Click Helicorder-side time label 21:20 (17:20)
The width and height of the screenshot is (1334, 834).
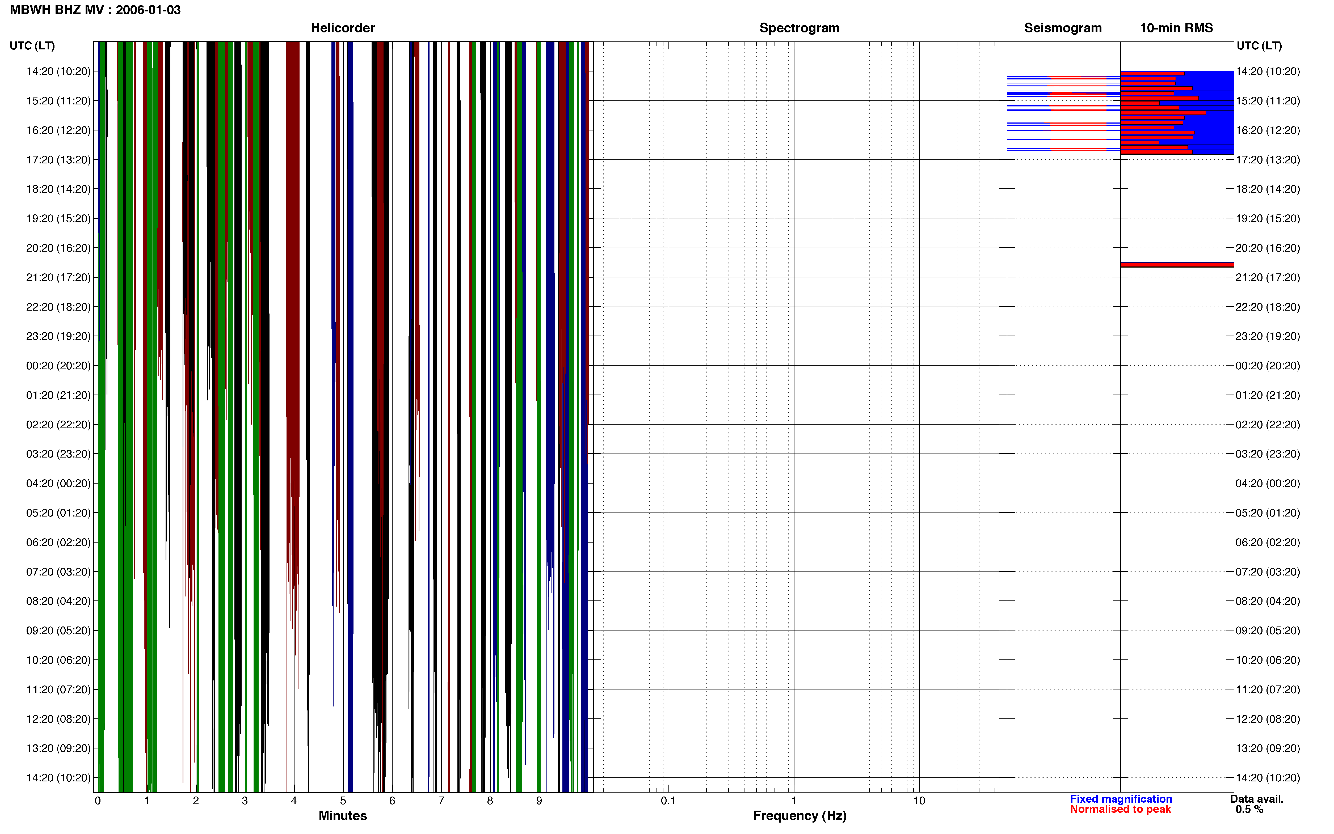point(58,277)
